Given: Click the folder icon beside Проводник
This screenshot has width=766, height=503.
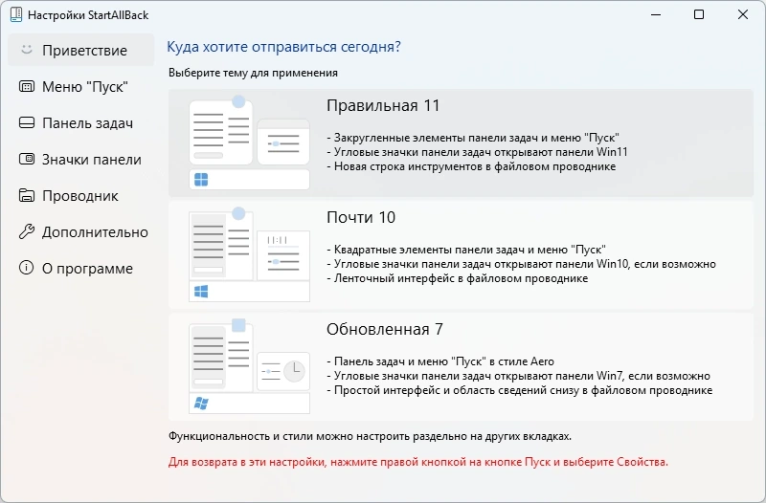Looking at the screenshot, I should [x=27, y=195].
